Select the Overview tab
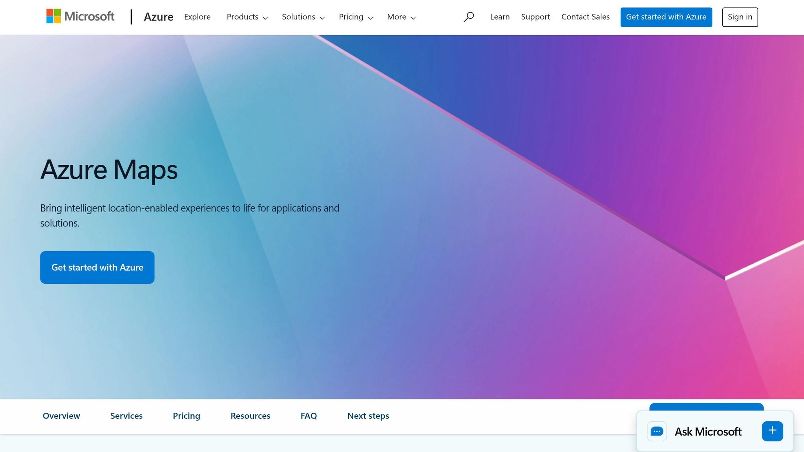 tap(61, 416)
